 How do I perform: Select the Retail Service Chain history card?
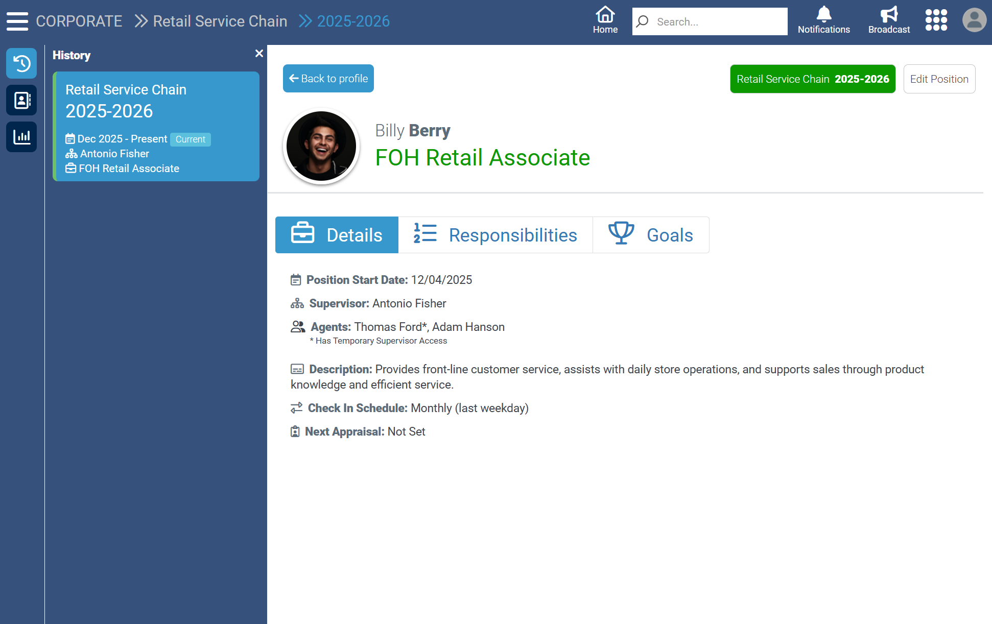[156, 127]
